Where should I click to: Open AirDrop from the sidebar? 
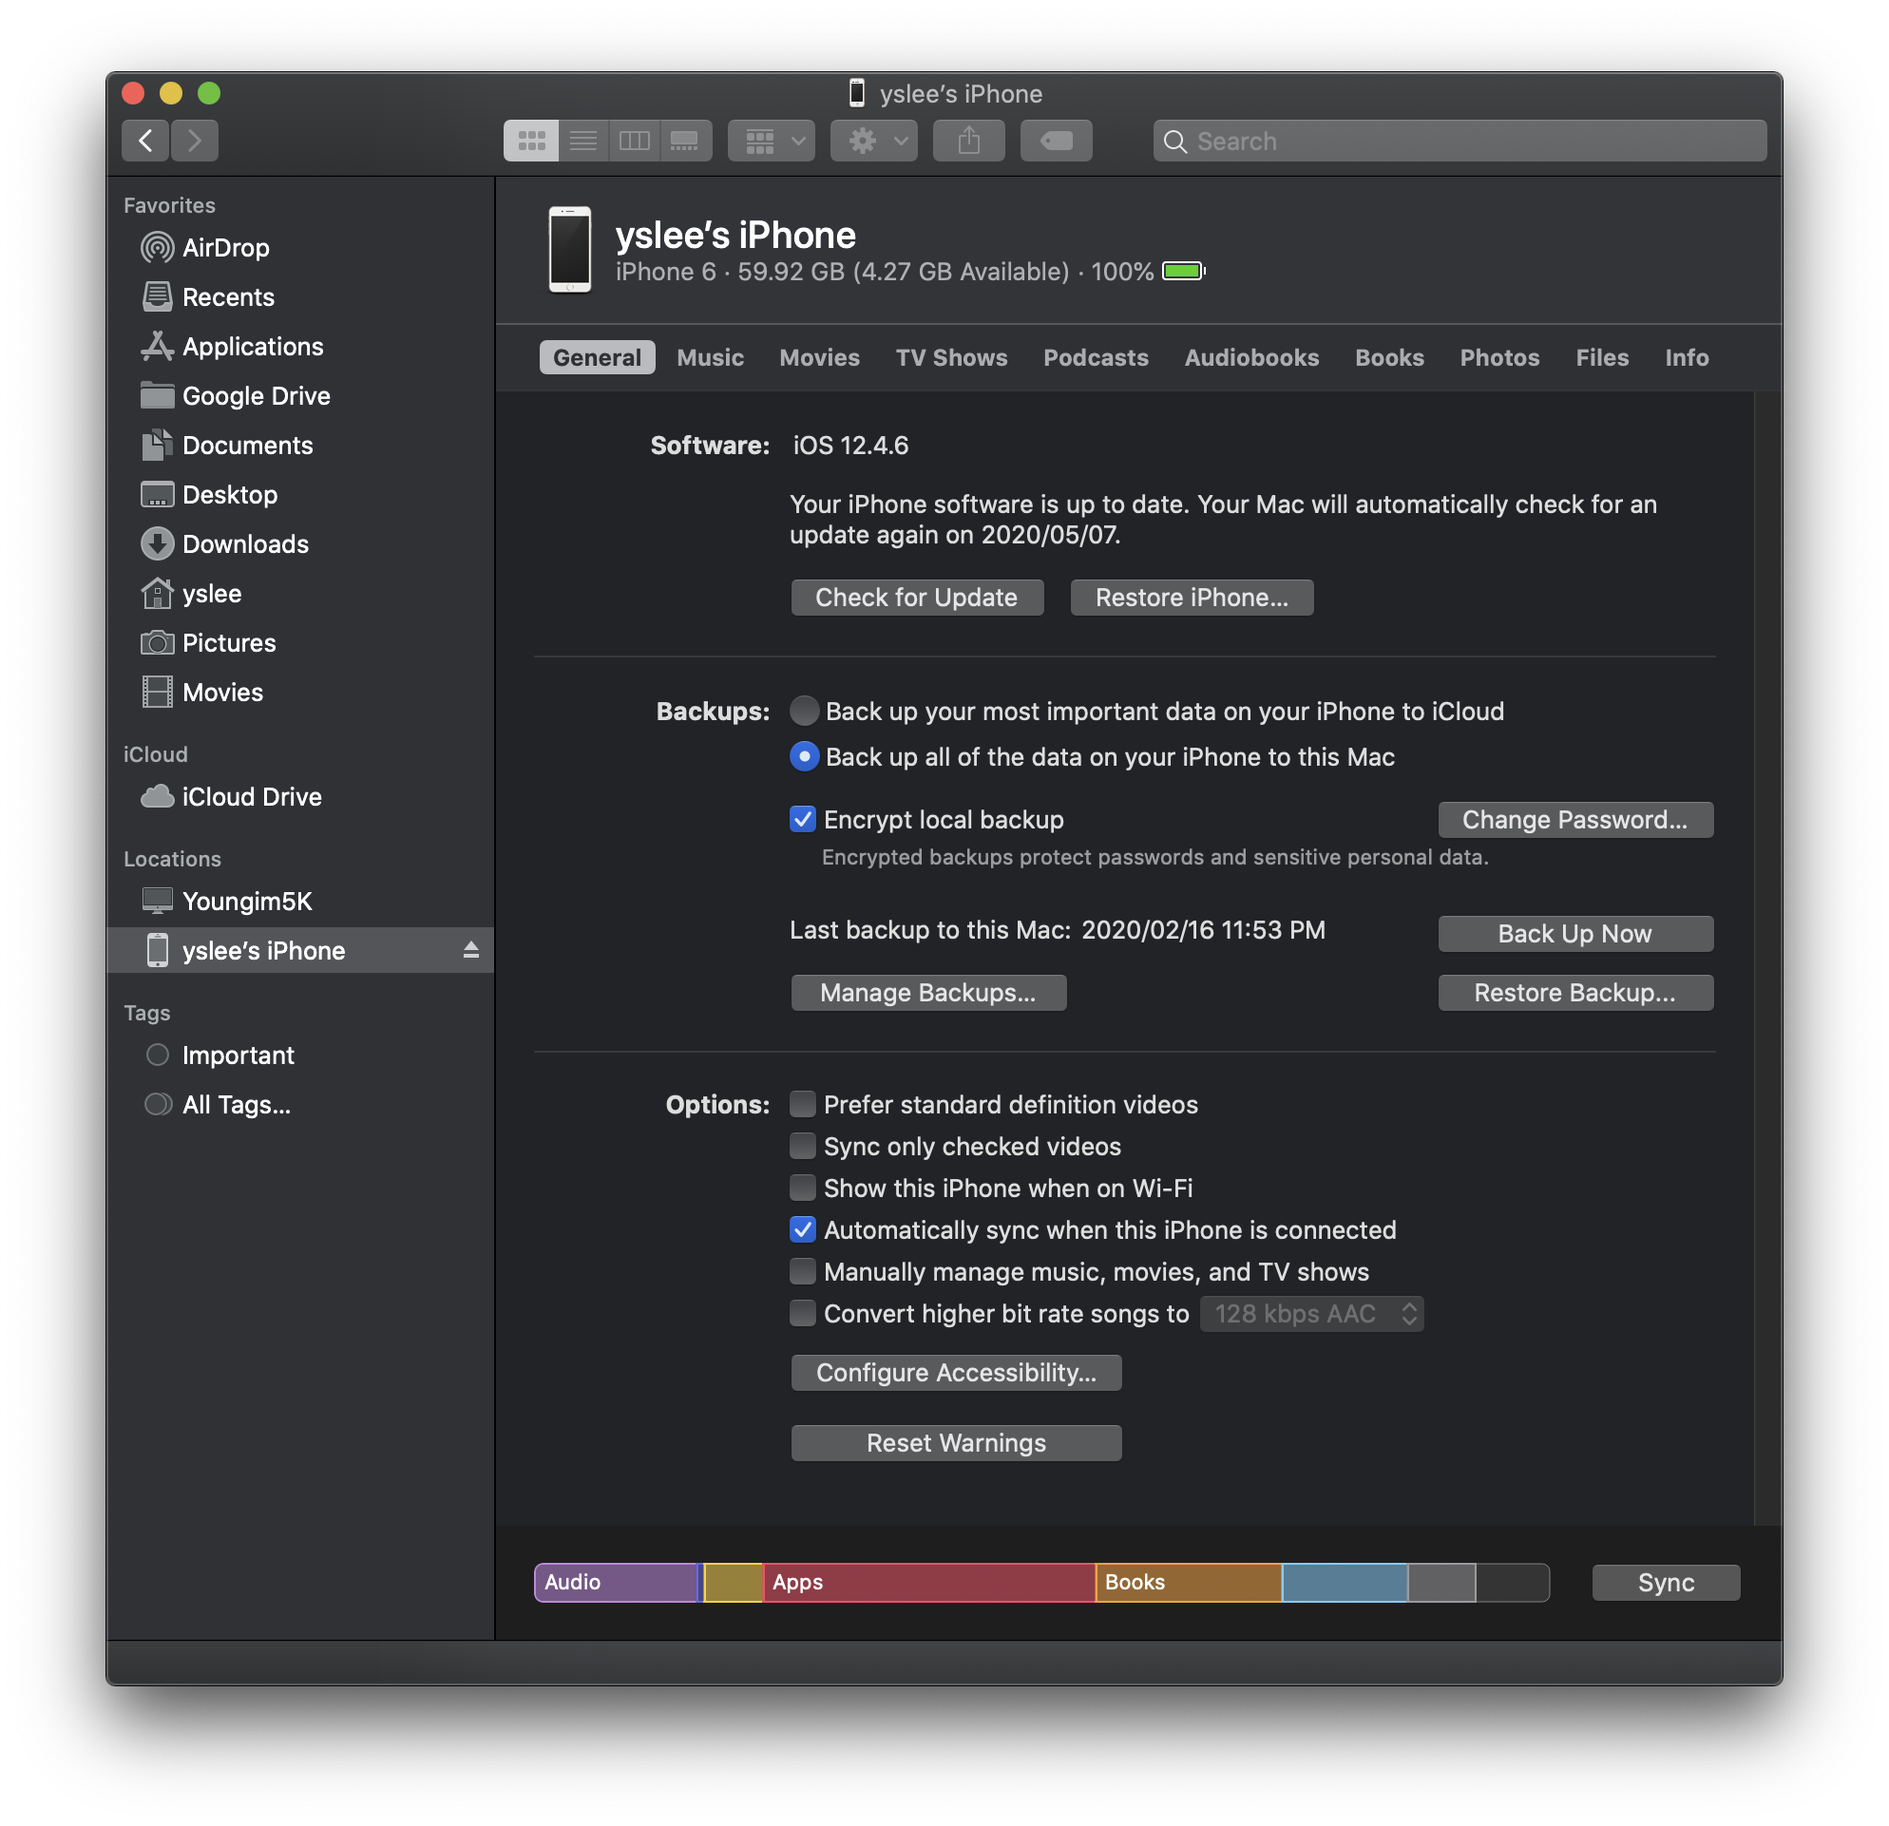(225, 248)
